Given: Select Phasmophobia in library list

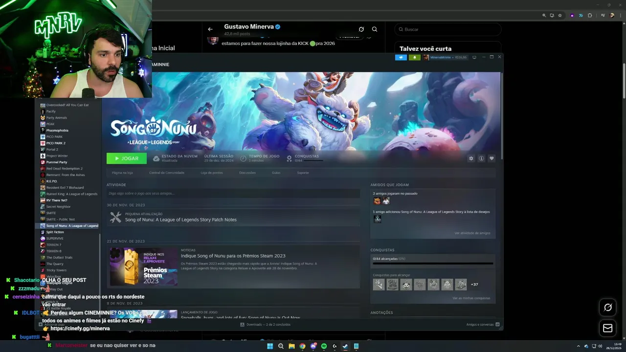Looking at the screenshot, I should (57, 131).
